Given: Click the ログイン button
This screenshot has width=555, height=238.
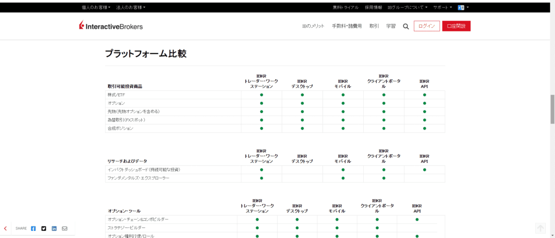Looking at the screenshot, I should (x=426, y=26).
